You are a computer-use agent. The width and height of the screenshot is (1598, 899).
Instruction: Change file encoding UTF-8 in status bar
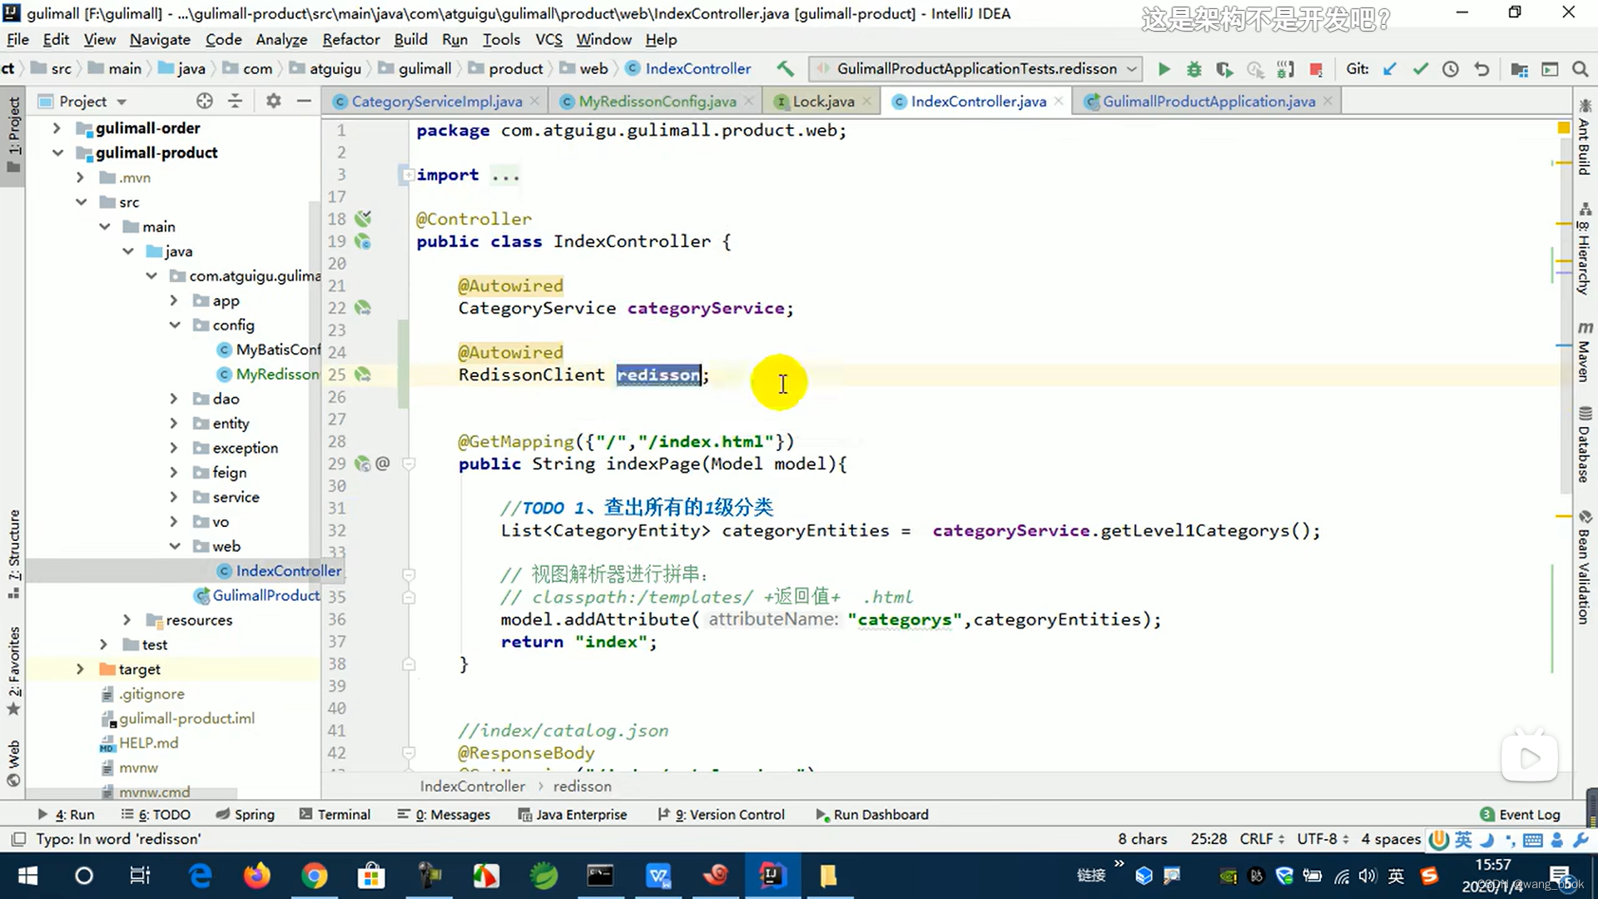pyautogui.click(x=1323, y=838)
